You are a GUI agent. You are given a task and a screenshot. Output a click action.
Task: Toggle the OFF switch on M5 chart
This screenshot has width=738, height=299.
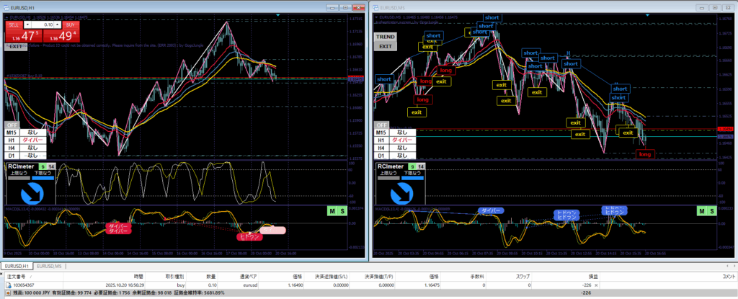pos(384,125)
